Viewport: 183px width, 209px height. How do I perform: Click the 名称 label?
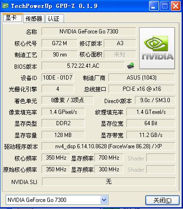click(31, 32)
